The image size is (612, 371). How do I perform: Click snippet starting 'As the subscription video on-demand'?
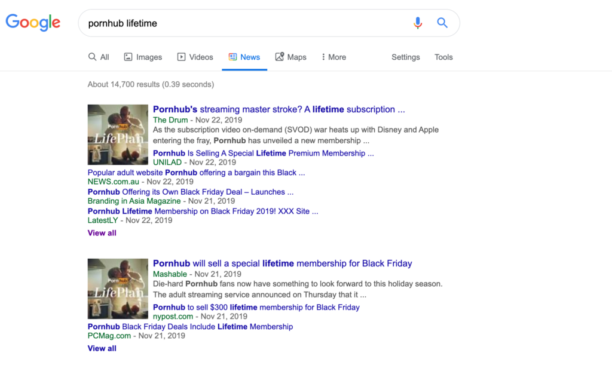click(296, 135)
